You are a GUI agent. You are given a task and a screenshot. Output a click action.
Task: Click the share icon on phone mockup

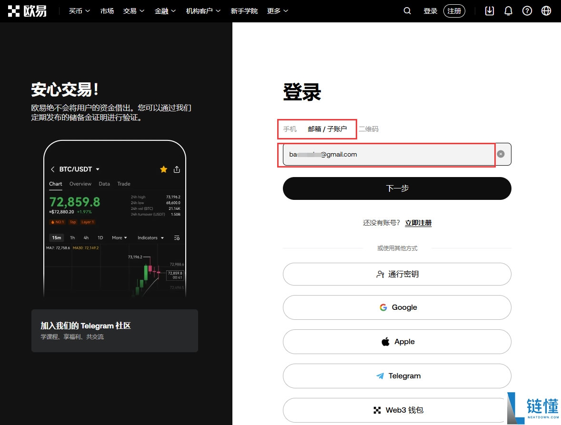point(177,169)
